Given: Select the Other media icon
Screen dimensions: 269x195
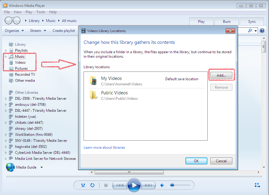Looking at the screenshot, I should point(11,81).
